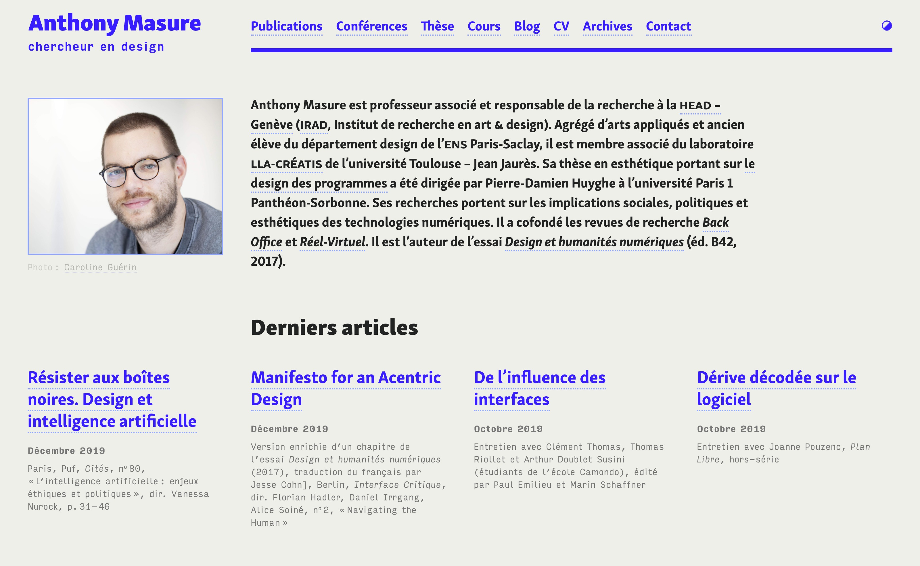Go to the Contact page
Viewport: 920px width, 566px height.
pos(668,26)
